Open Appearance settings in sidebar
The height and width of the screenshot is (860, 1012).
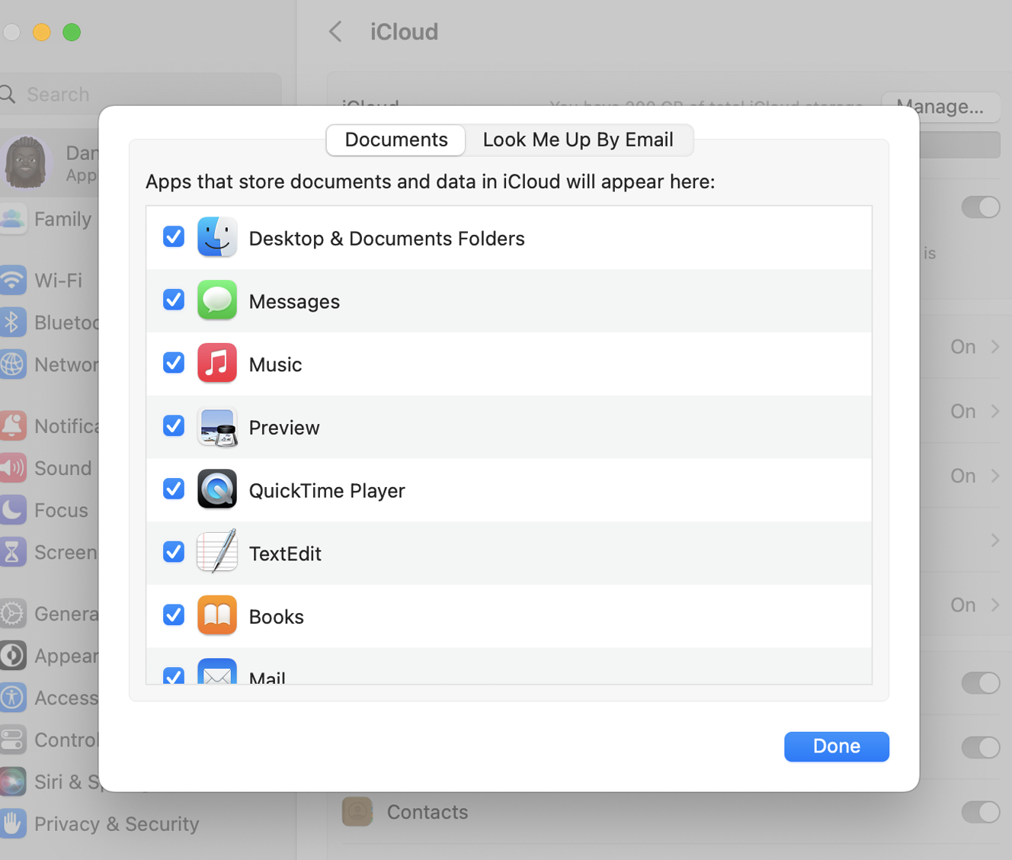(x=50, y=656)
